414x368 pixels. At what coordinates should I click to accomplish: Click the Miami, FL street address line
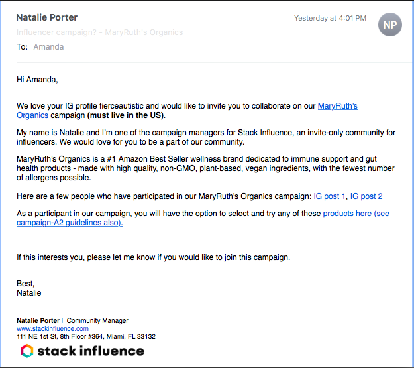pyautogui.click(x=86, y=336)
